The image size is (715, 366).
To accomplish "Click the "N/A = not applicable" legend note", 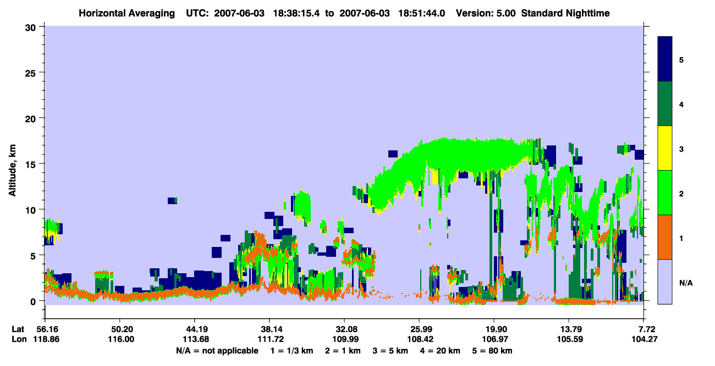I will pyautogui.click(x=217, y=351).
